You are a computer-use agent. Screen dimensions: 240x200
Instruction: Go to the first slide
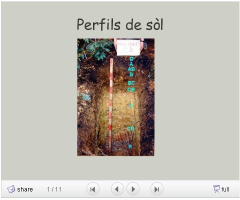[x=93, y=189]
